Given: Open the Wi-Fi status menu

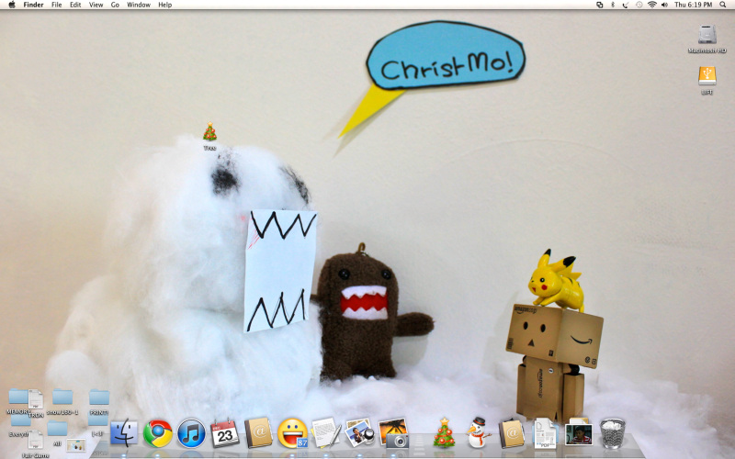Looking at the screenshot, I should pos(652,5).
